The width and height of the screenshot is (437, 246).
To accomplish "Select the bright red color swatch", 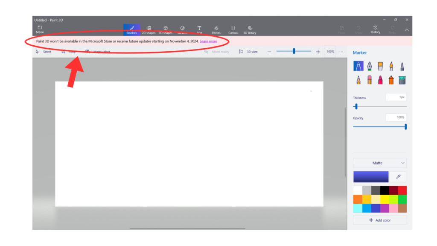I will 402,190.
